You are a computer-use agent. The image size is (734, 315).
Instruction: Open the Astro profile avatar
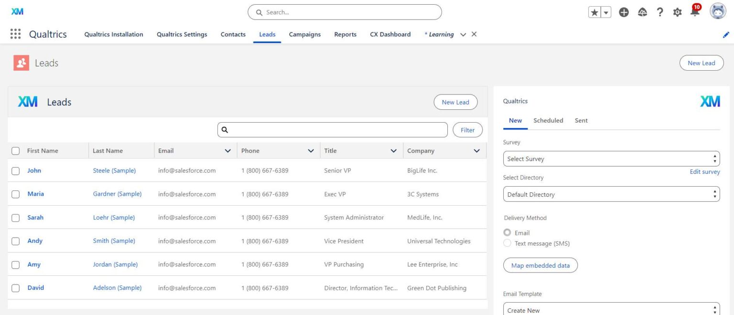click(x=717, y=10)
